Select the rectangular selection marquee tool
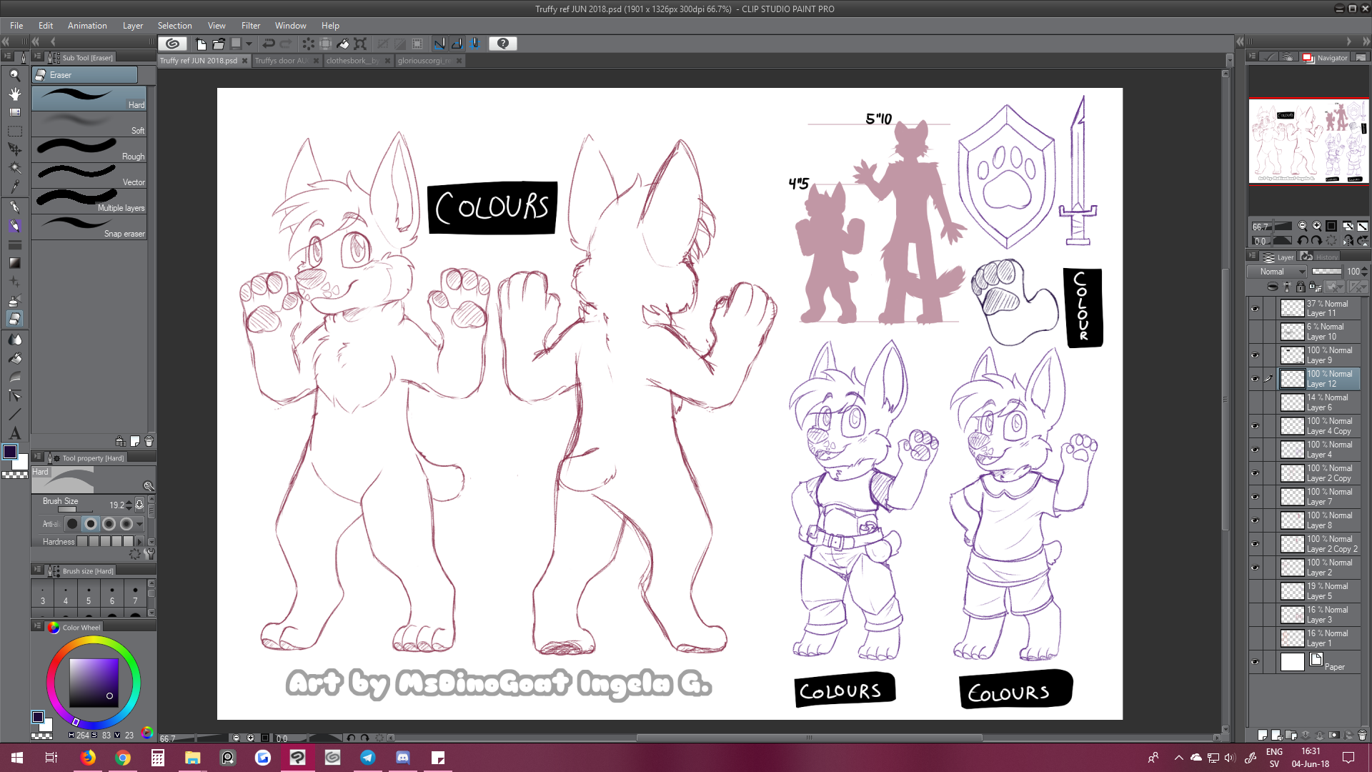 (14, 132)
